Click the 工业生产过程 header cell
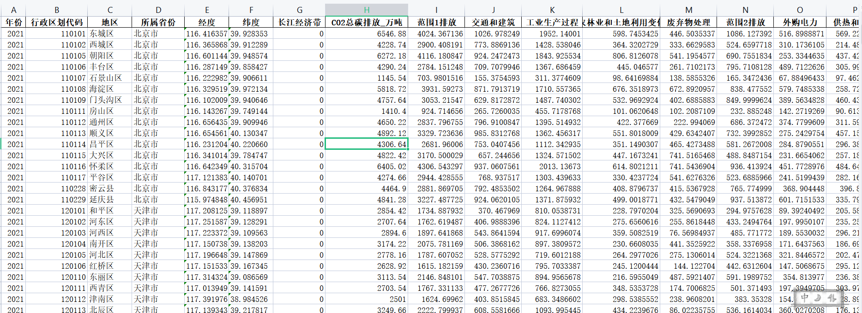The image size is (862, 313). [552, 22]
